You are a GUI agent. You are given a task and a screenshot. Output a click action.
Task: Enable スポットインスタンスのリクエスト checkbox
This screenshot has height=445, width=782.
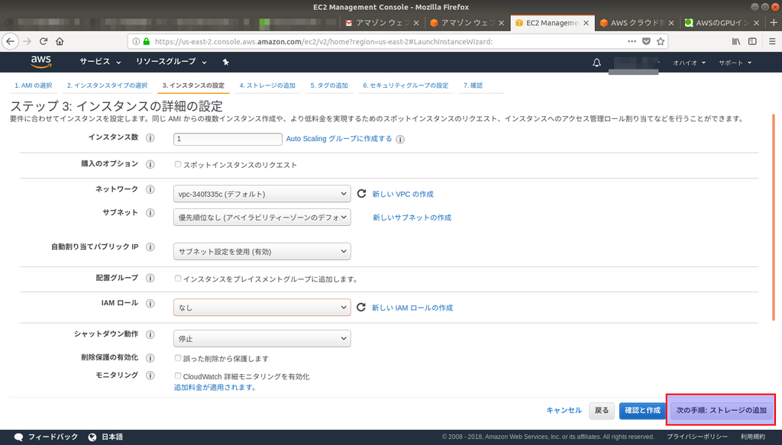(x=177, y=164)
